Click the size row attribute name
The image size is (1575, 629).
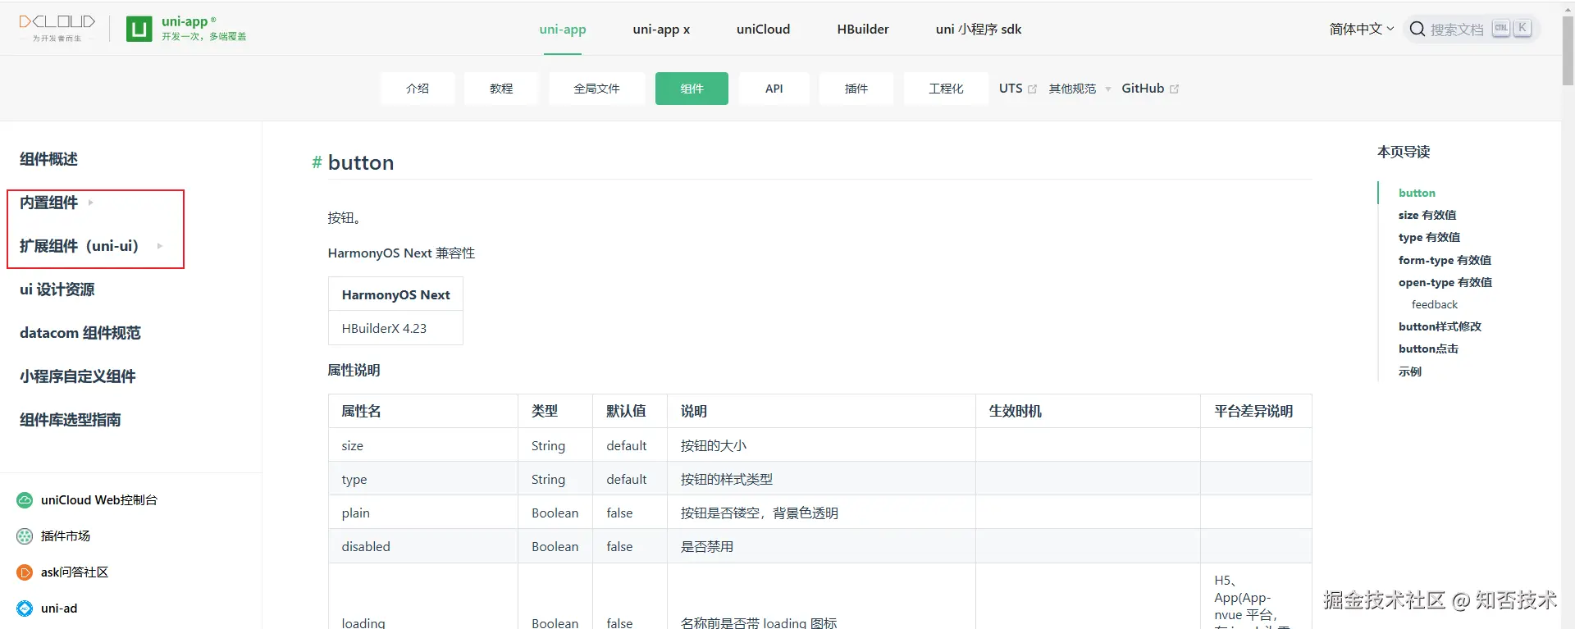352,445
